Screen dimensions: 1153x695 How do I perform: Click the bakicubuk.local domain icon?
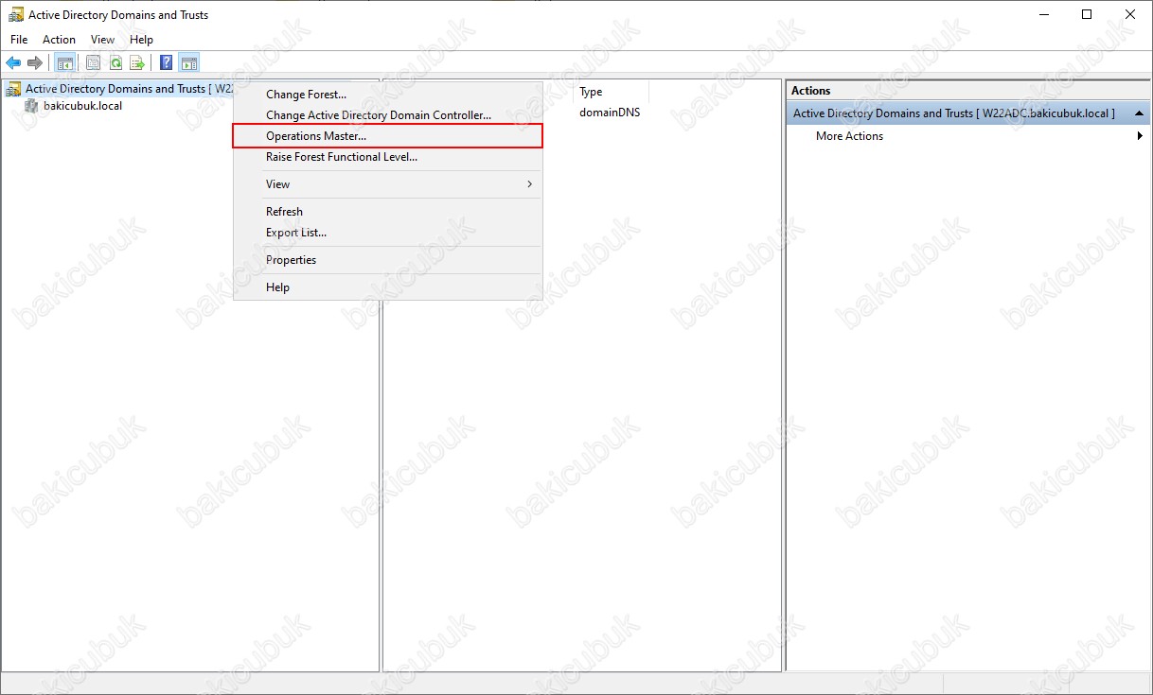32,106
